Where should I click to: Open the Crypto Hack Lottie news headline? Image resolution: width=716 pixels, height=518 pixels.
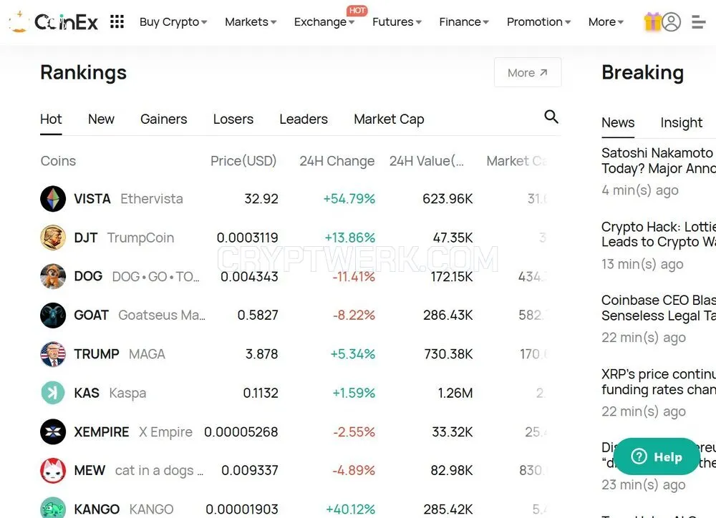coord(659,234)
